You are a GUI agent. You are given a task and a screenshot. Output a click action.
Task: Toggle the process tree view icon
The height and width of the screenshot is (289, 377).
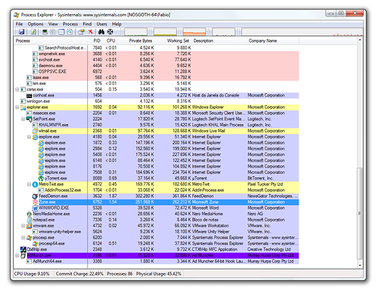53,32
